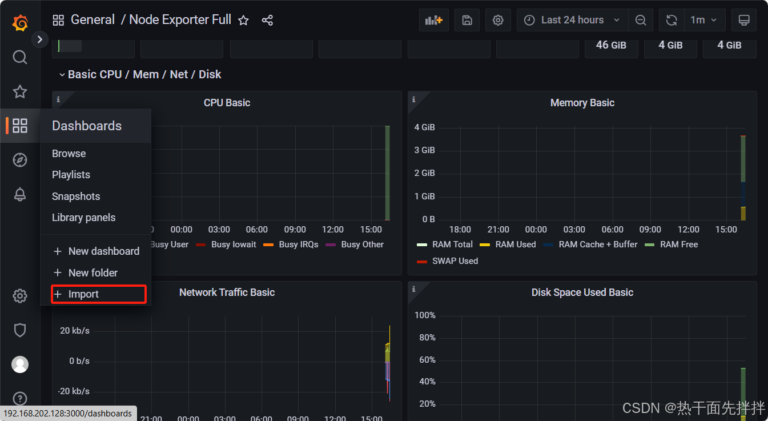Collapse the Basic CPU / Mem / Net / Disk row

[x=140, y=74]
